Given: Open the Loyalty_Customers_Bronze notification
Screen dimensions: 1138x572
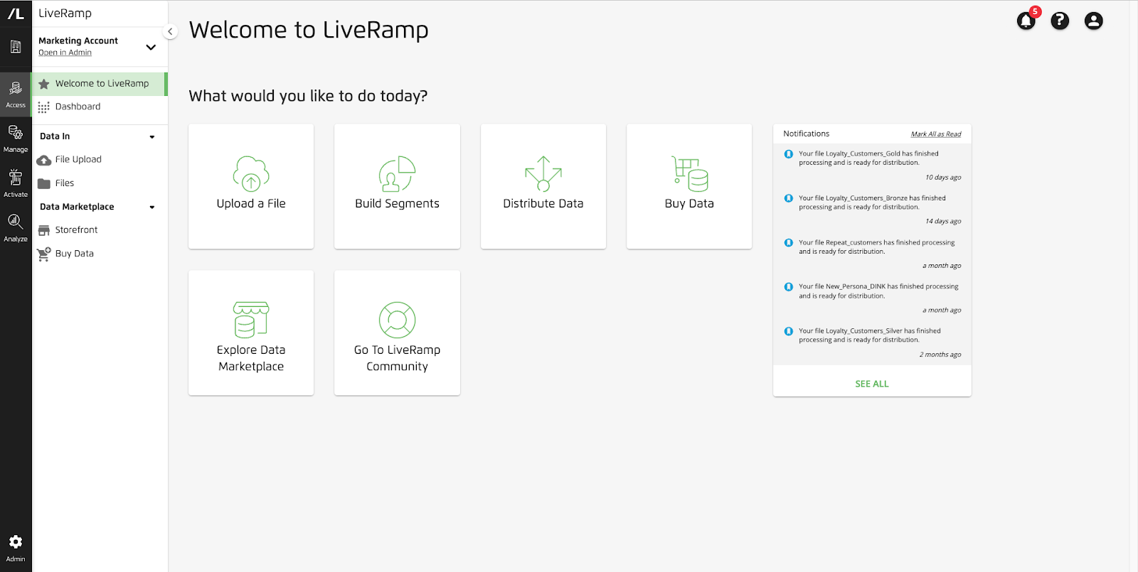Looking at the screenshot, I should (x=872, y=210).
